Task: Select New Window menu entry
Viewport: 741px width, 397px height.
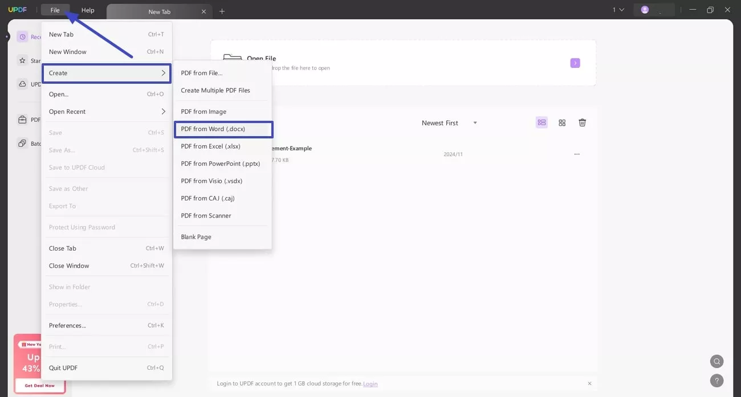Action: tap(107, 52)
